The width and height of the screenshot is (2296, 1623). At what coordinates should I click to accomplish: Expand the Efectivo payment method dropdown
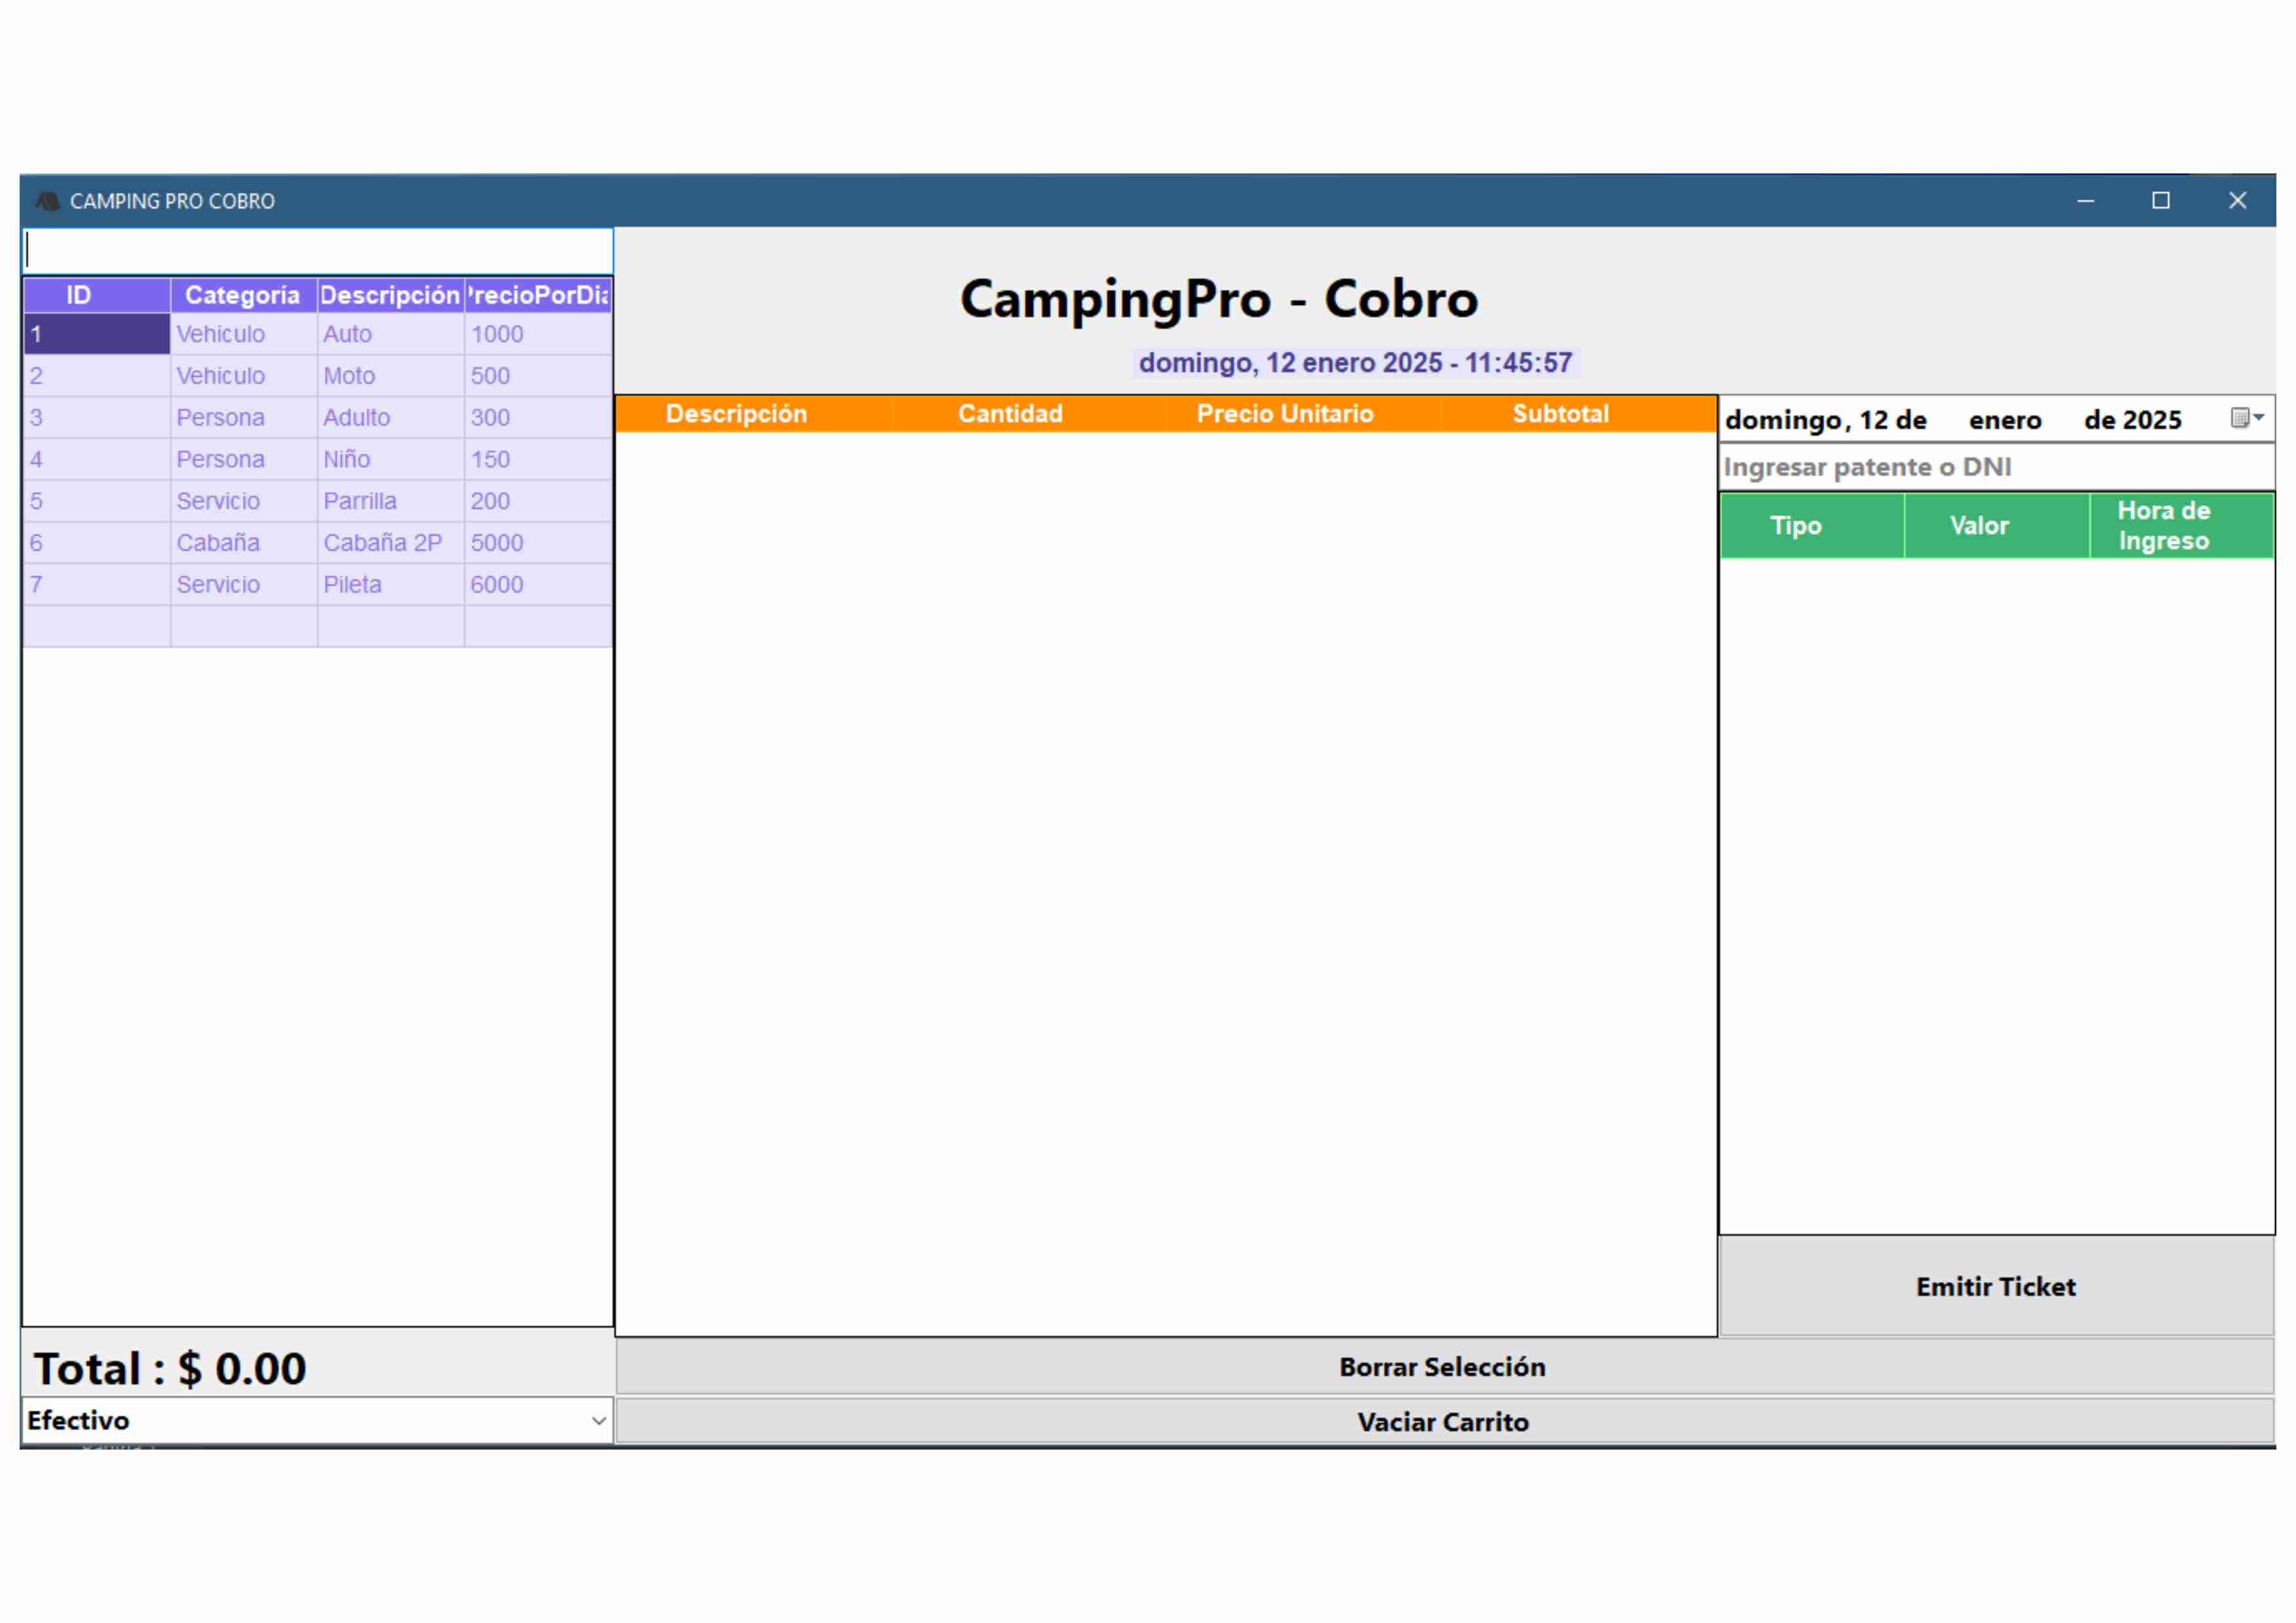click(x=598, y=1420)
